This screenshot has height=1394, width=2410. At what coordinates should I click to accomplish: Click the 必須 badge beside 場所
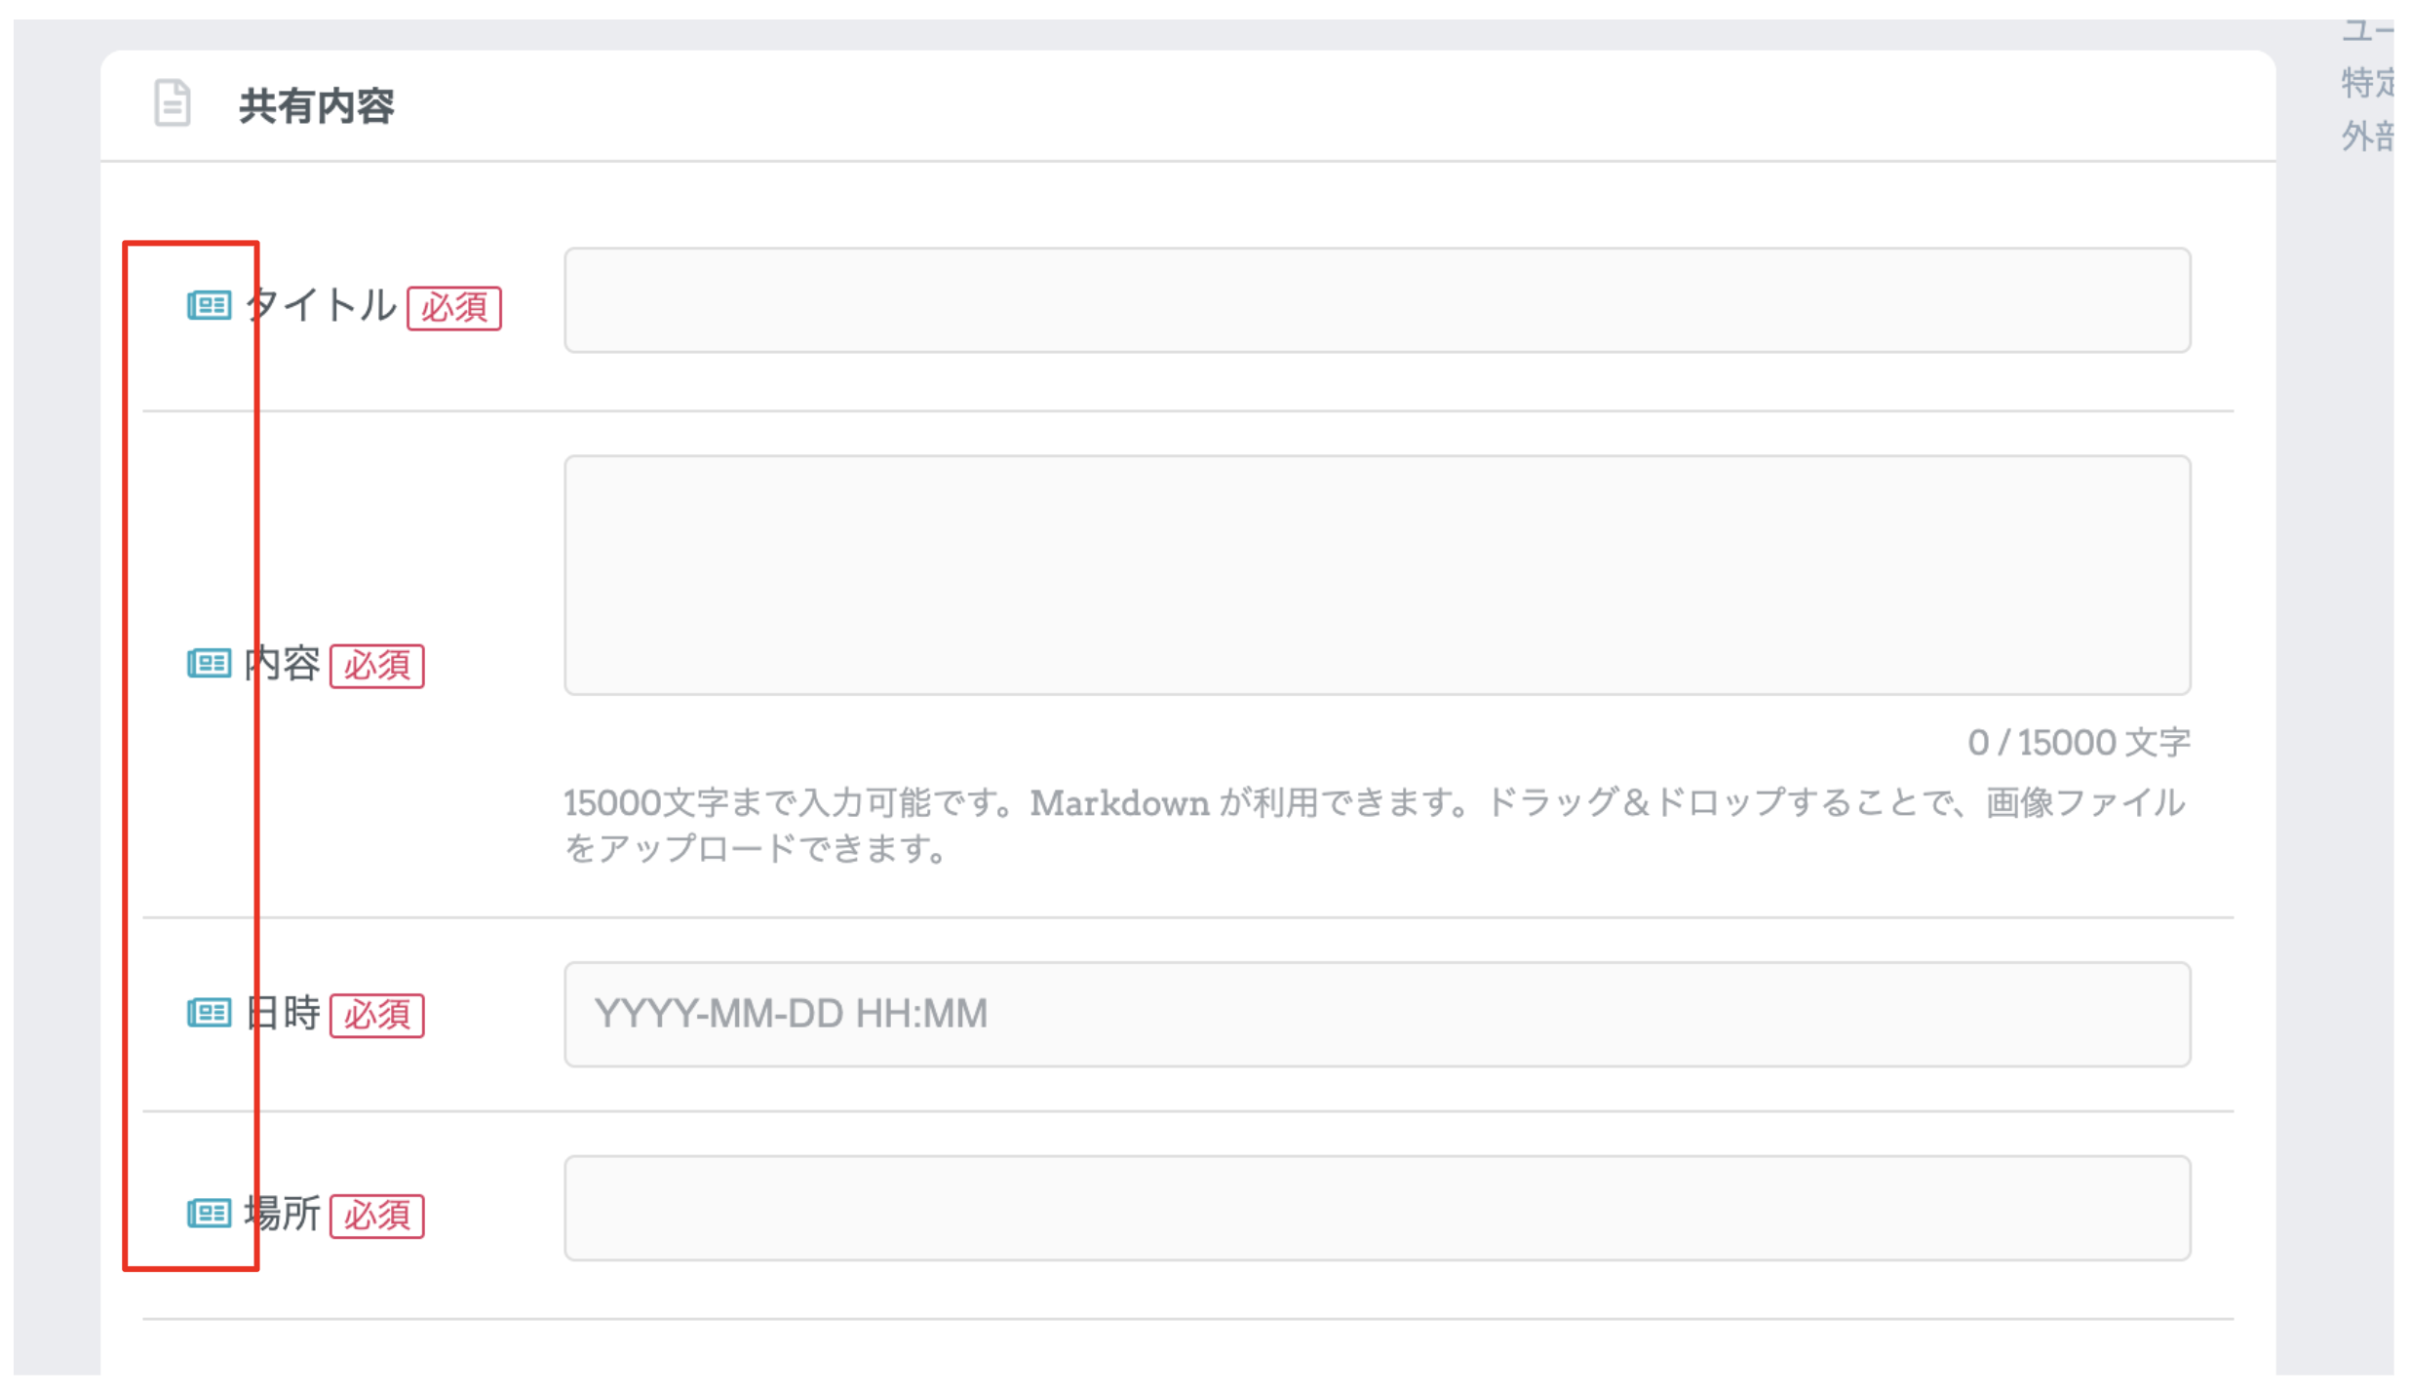(377, 1217)
